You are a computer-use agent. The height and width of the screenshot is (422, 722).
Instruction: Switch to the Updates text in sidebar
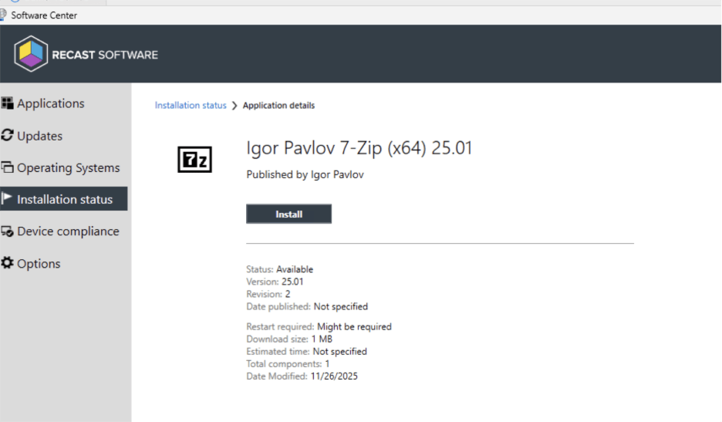pos(40,136)
